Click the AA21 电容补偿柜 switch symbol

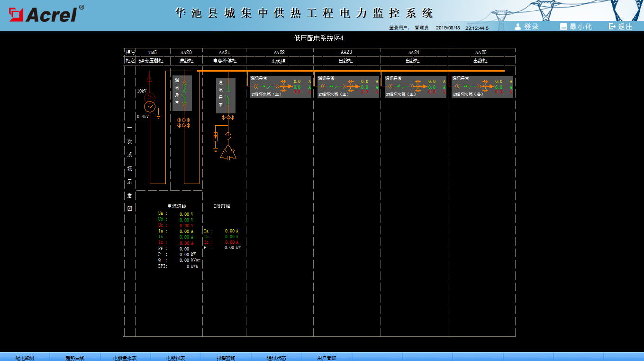click(228, 95)
